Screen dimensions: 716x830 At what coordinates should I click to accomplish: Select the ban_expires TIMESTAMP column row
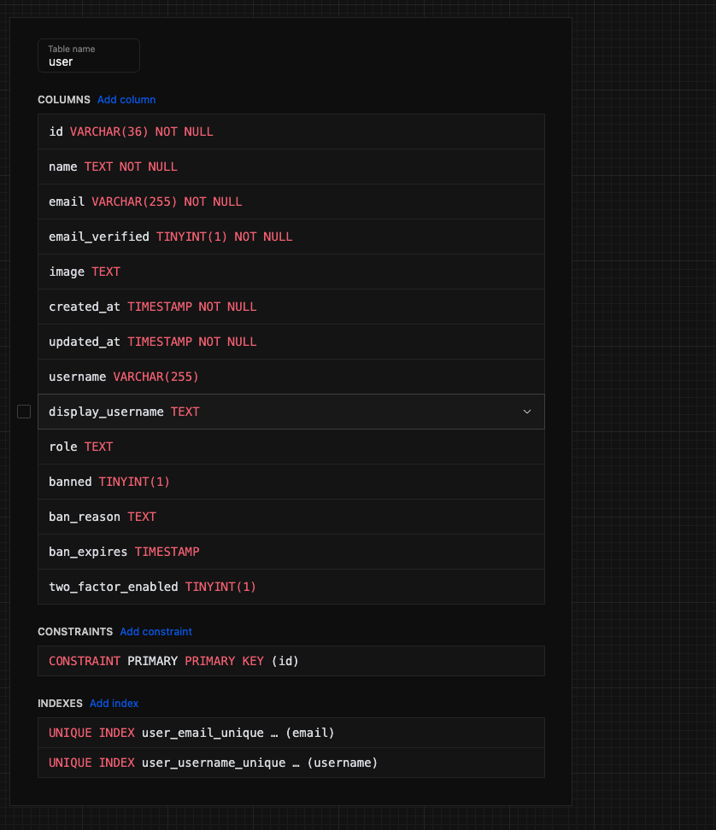[x=291, y=552]
